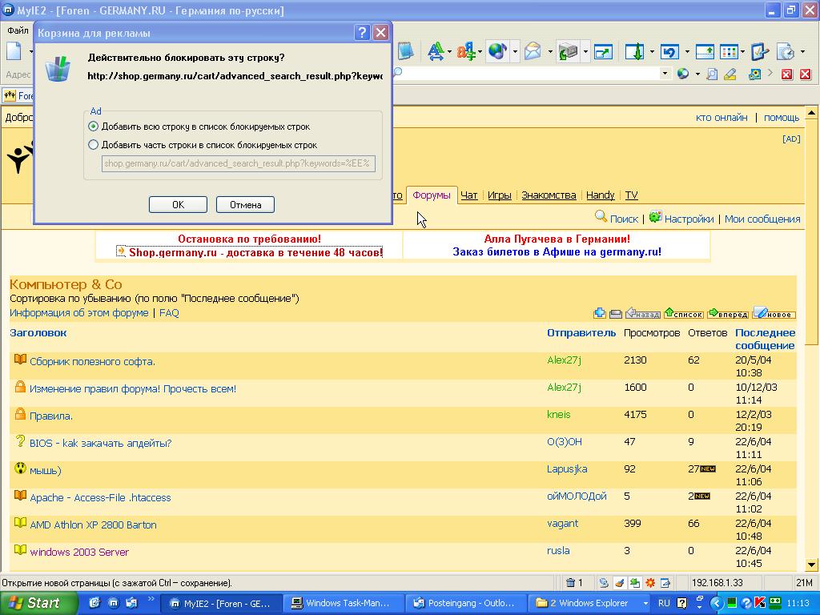This screenshot has height=615, width=820.
Task: Click the trash bin icon in status bar
Action: click(x=570, y=582)
